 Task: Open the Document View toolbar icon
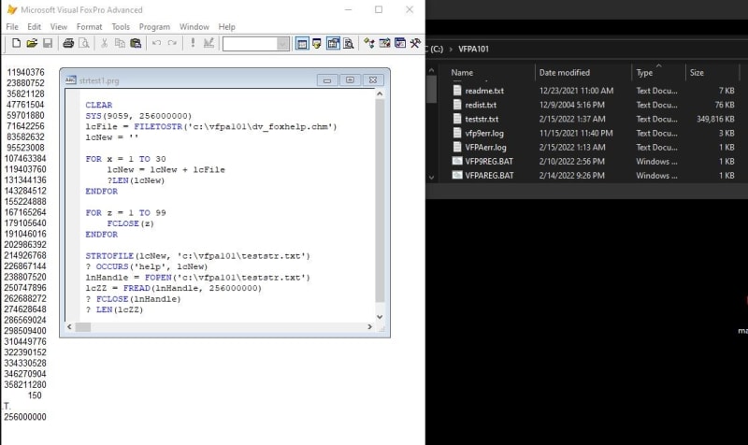coord(349,44)
